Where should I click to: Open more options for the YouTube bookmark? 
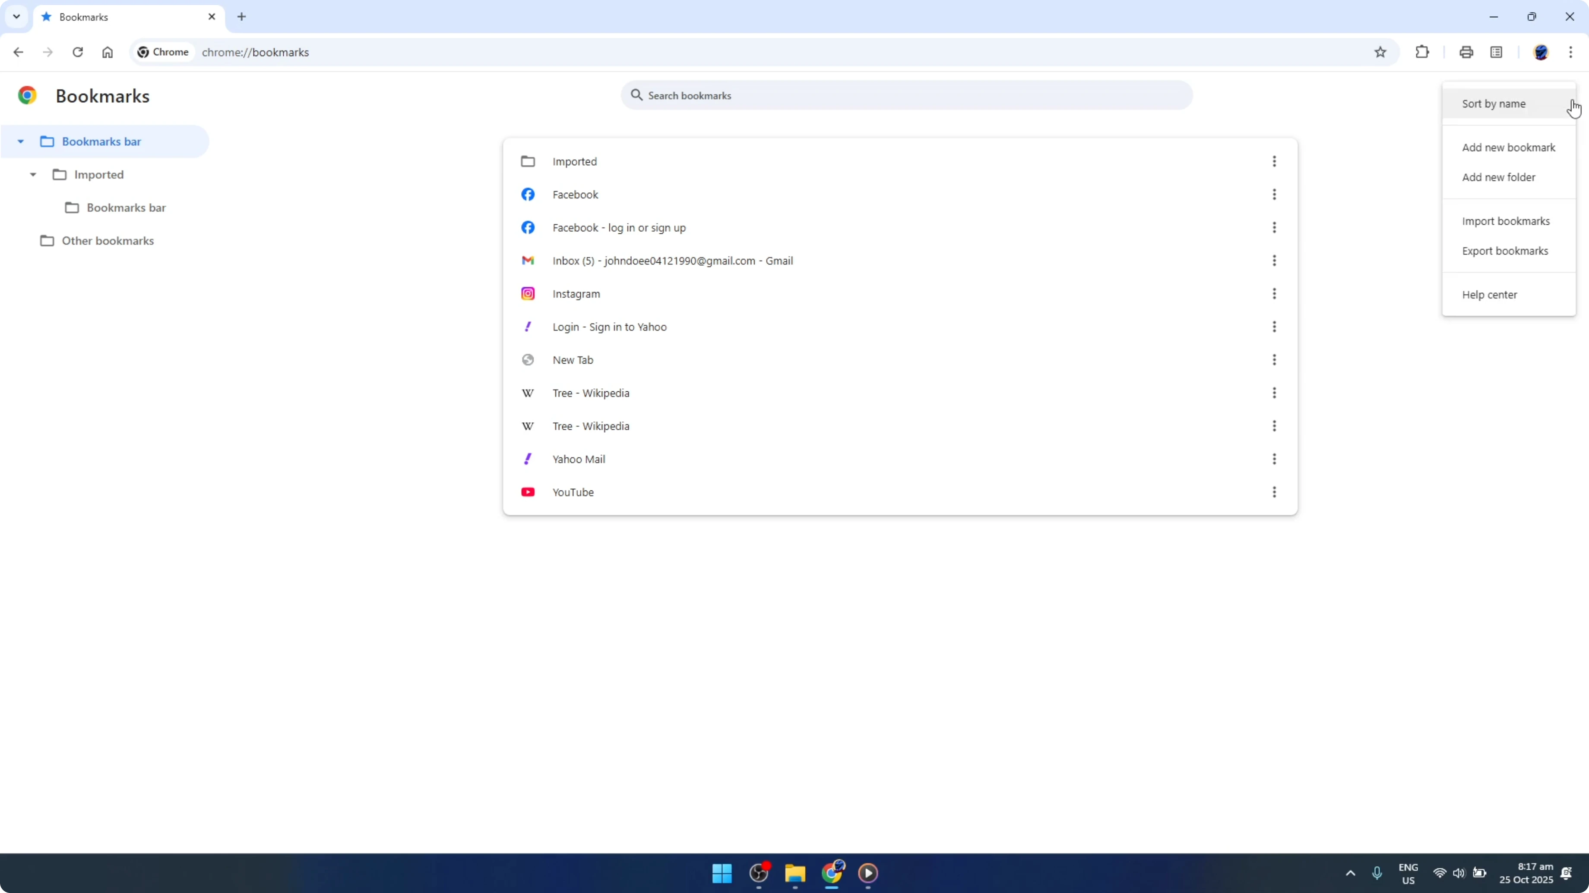tap(1274, 492)
